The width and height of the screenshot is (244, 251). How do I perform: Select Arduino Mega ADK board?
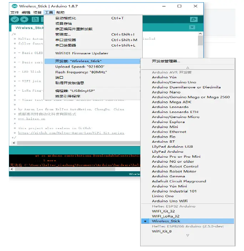coord(188,102)
